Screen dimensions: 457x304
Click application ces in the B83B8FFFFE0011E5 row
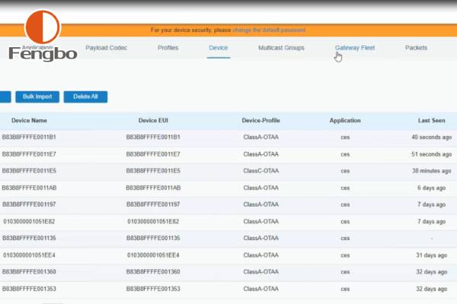[x=345, y=171]
